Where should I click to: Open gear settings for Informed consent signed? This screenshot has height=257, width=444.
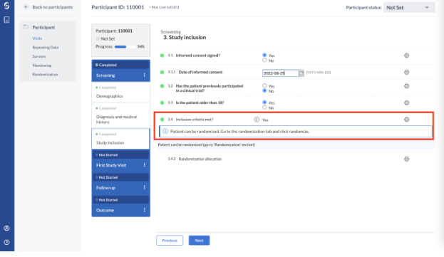pyautogui.click(x=406, y=56)
